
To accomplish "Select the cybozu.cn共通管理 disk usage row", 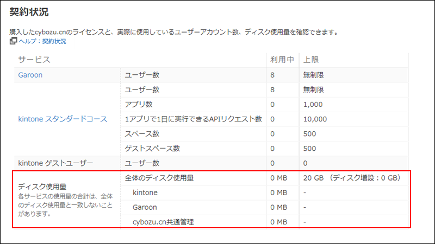I will coord(163,222).
